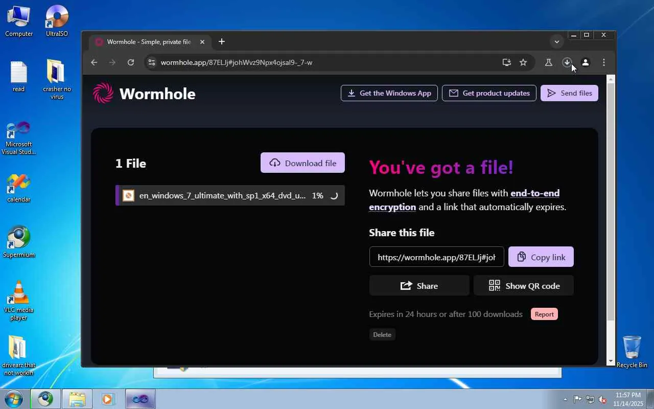
Task: Open the Computer desktop icon
Action: [x=19, y=21]
